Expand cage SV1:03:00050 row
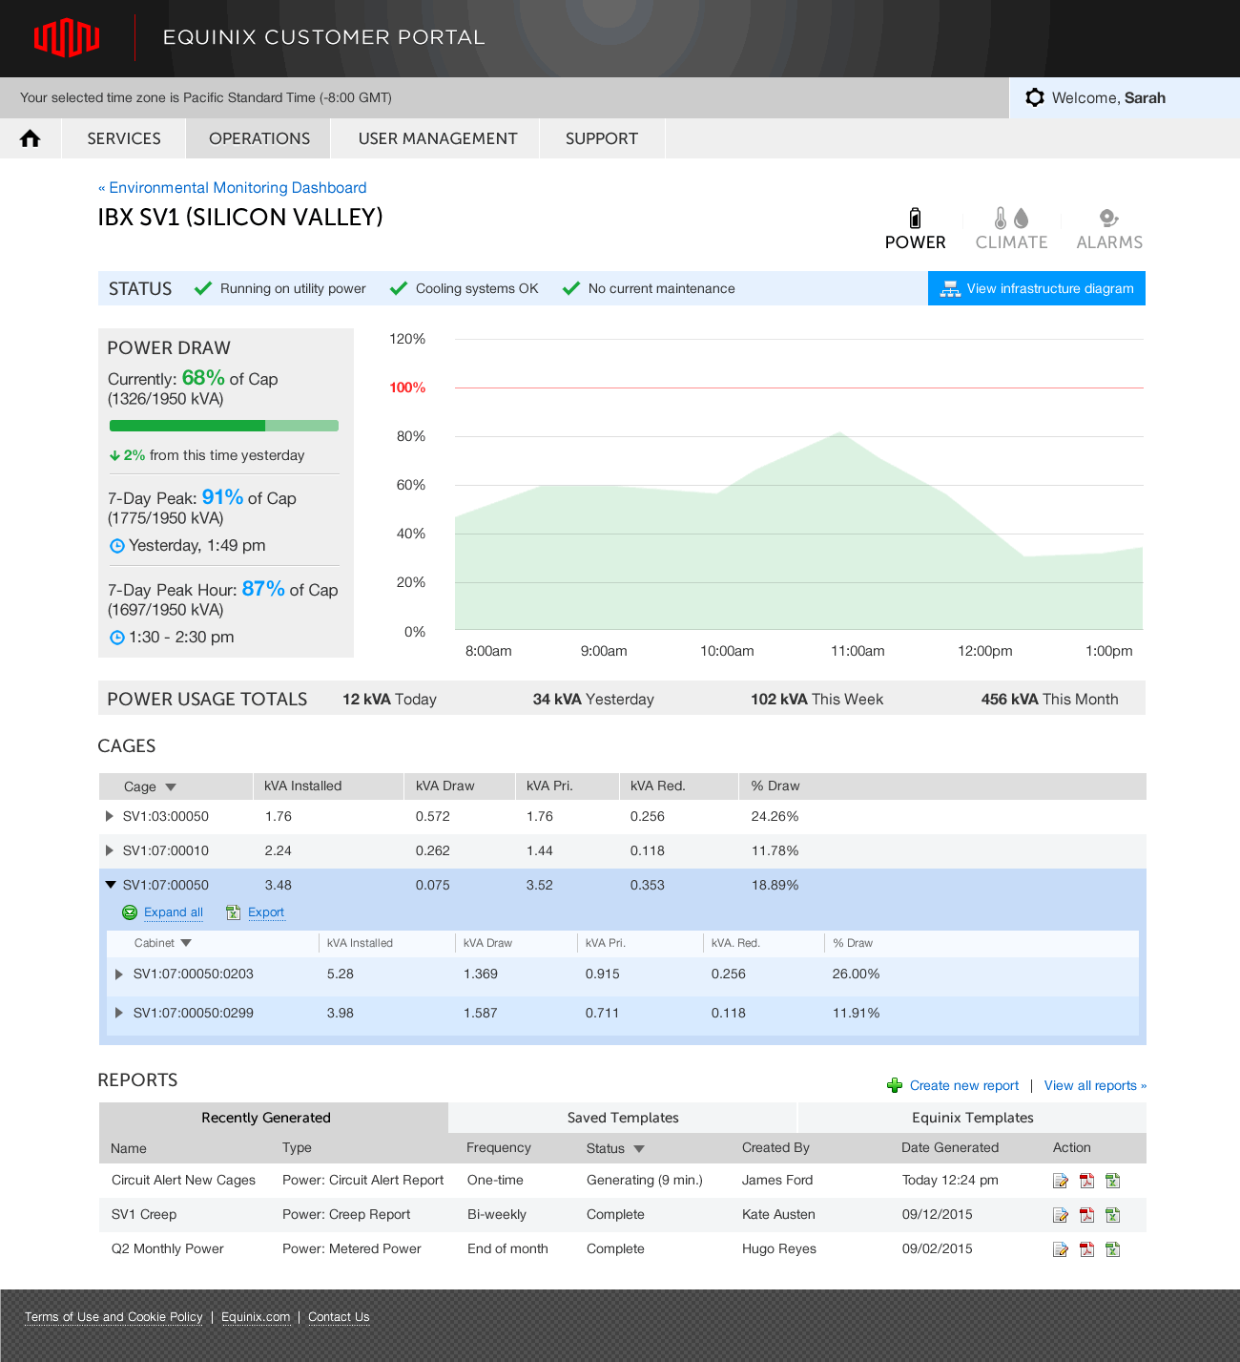 [x=110, y=816]
